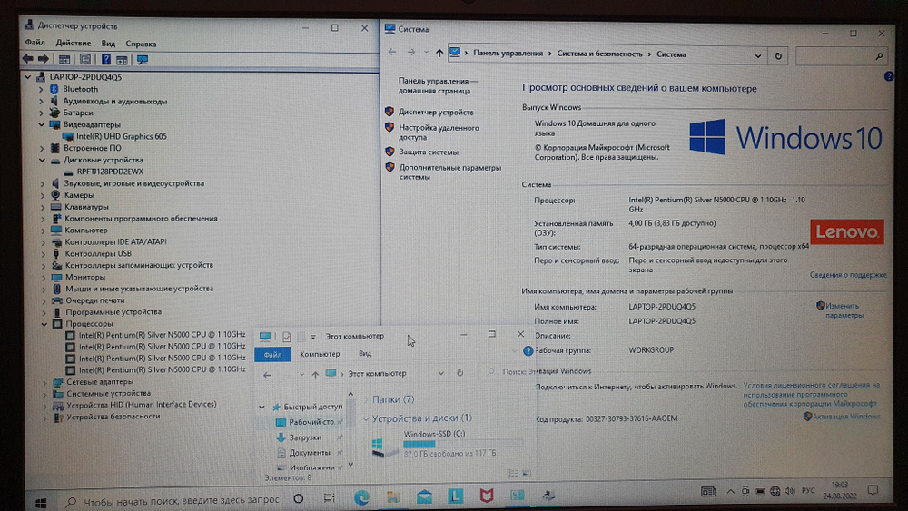Screen dimensions: 908x511
Task: Collapse the Видеоадаптеры category
Action: click(42, 124)
